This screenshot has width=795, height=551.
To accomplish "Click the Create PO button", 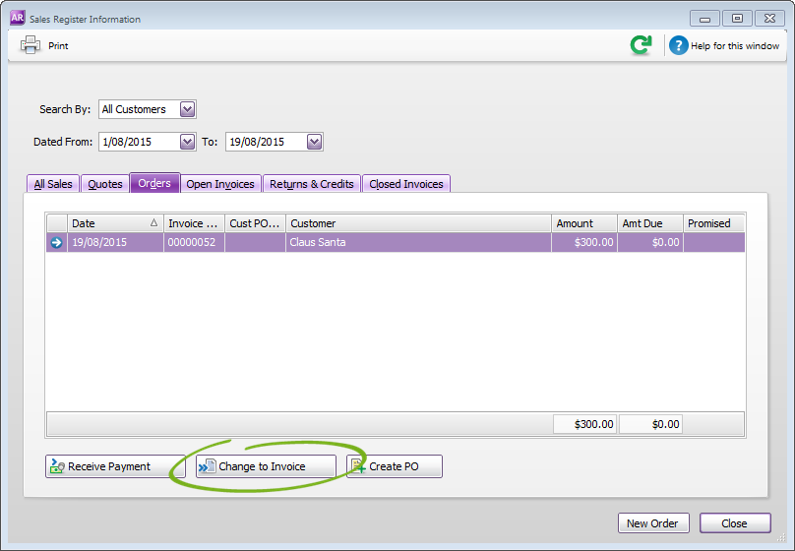I will 394,466.
